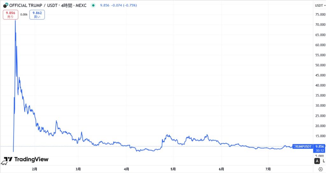Click the OFFICIAL TRUMP coin logo icon
This screenshot has width=326, height=173.
(6, 5)
